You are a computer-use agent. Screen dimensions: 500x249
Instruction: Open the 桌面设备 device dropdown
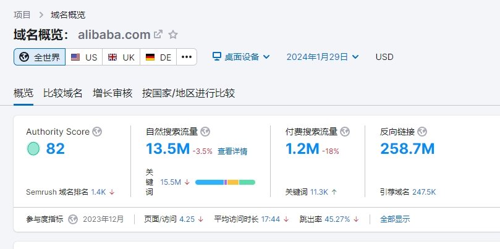[x=241, y=57]
